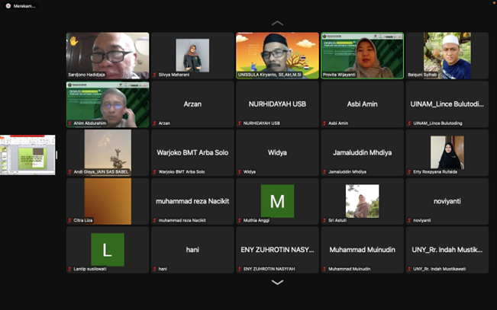Viewport: 497px width, 310px height.
Task: Click muted microphone icon in hani's tile
Action: [x=155, y=269]
